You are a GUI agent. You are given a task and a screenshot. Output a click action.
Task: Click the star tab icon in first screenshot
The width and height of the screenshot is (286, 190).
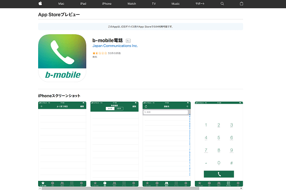[x=43, y=184]
